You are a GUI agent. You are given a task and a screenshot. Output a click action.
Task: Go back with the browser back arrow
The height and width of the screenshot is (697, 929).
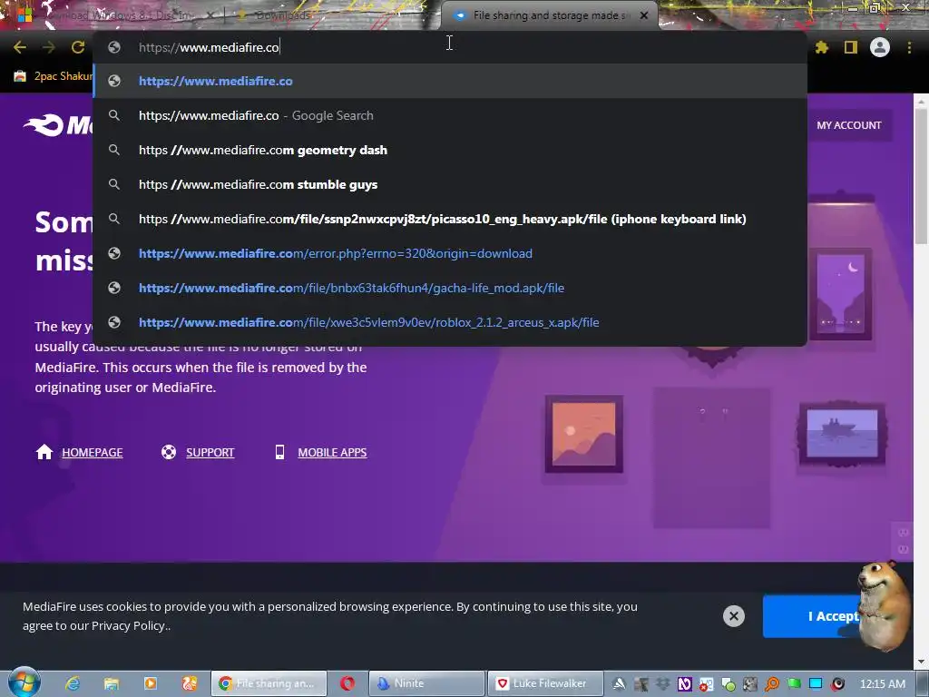pos(20,47)
